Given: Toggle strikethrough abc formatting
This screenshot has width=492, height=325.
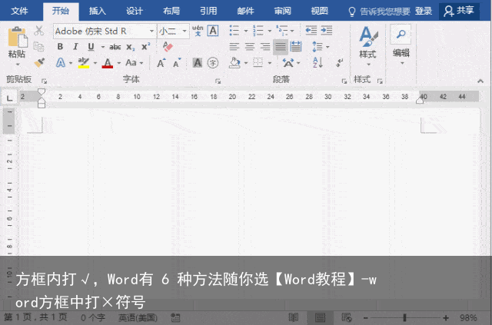Looking at the screenshot, I should coord(115,47).
